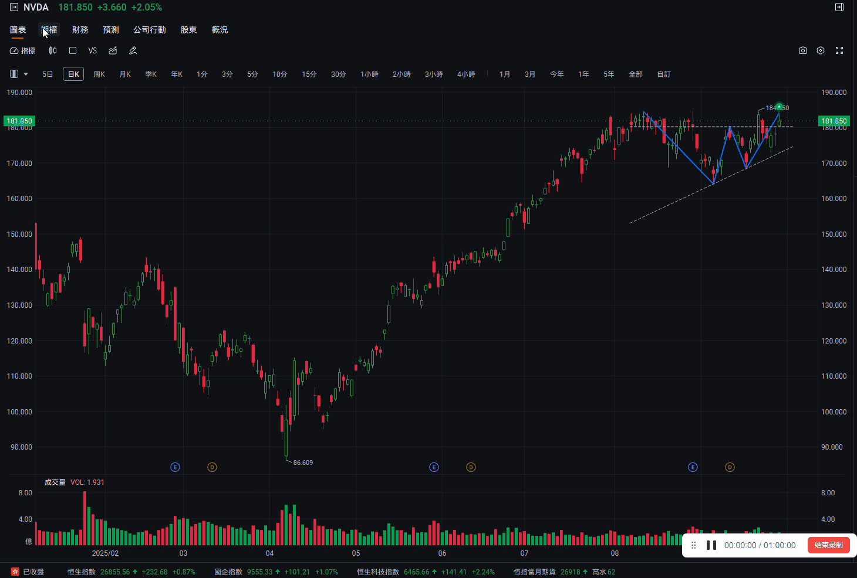
Task: Open chart settings hexagon gear icon
Action: pos(821,51)
